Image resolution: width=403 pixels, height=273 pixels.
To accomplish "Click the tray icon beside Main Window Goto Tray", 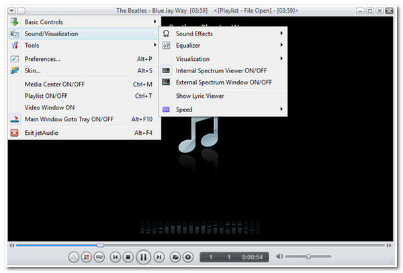I will pos(15,119).
